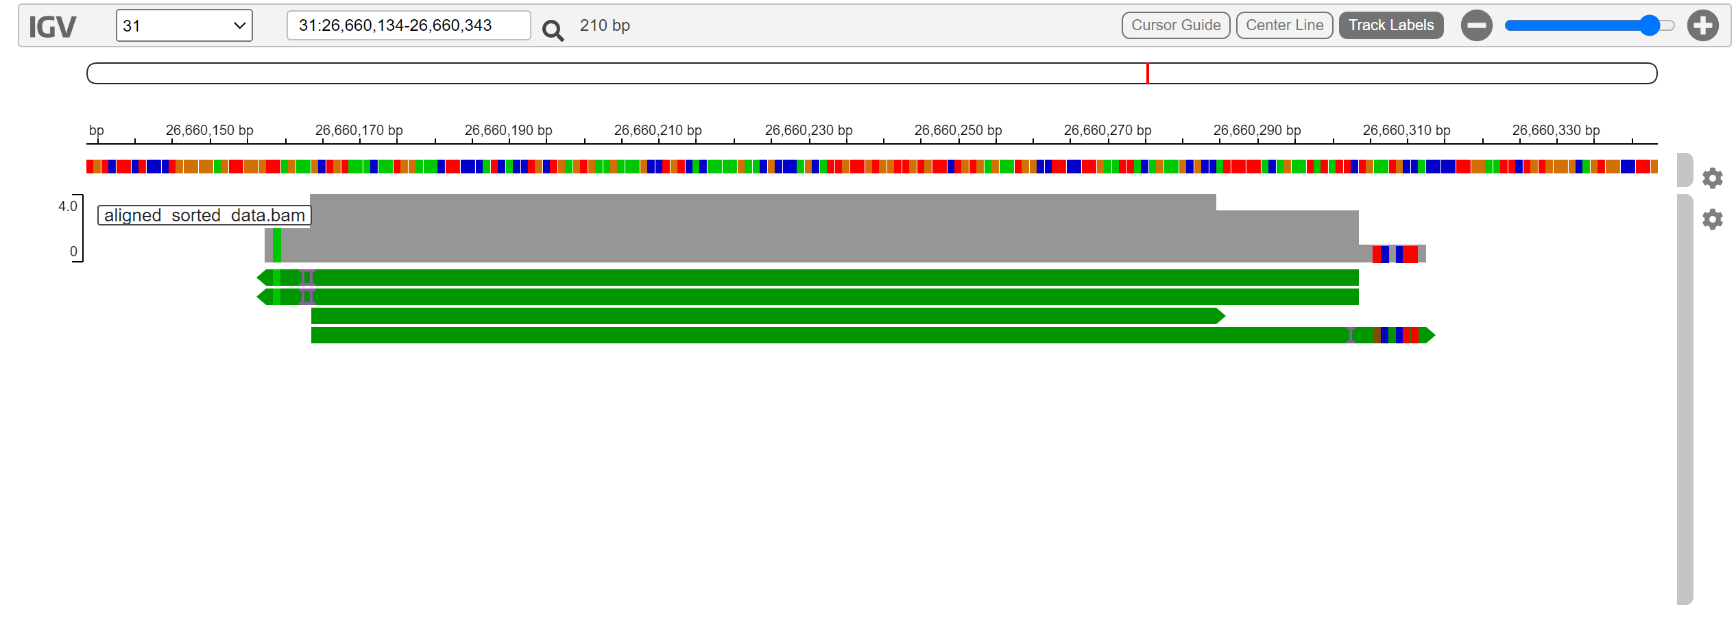Toggle the Cursor Guide button
The height and width of the screenshot is (638, 1736).
tap(1176, 25)
